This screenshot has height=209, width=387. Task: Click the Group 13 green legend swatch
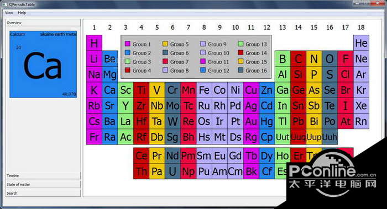pyautogui.click(x=240, y=44)
